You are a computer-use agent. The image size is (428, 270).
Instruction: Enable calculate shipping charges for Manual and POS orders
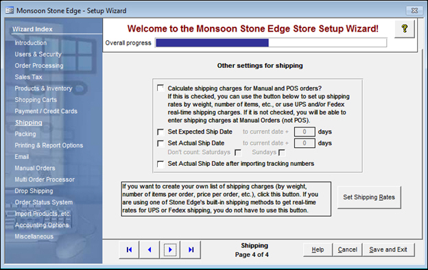[160, 88]
